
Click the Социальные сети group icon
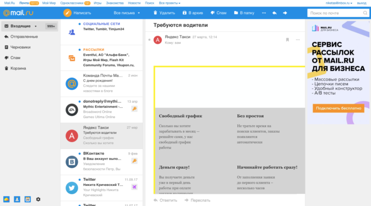(72, 32)
